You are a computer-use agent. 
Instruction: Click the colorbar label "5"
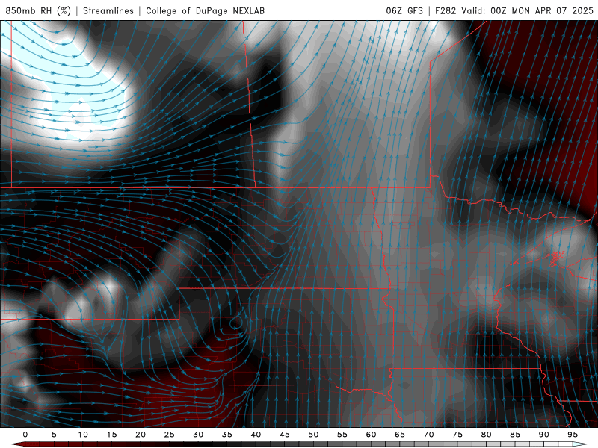[54, 435]
